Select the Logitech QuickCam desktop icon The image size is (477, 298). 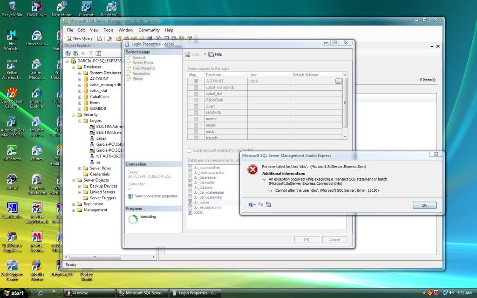37,184
